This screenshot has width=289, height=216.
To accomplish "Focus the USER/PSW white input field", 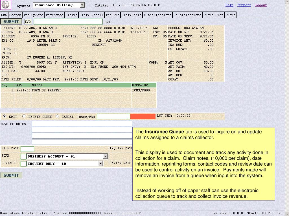I will [x=113, y=116].
